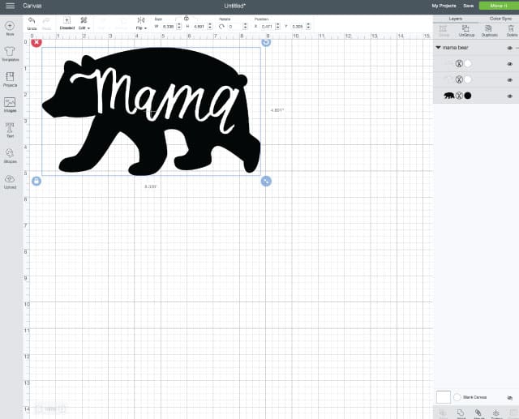Click the Canvas label in header
This screenshot has width=519, height=419.
(x=32, y=6)
